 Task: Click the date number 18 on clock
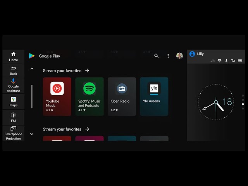point(227,102)
